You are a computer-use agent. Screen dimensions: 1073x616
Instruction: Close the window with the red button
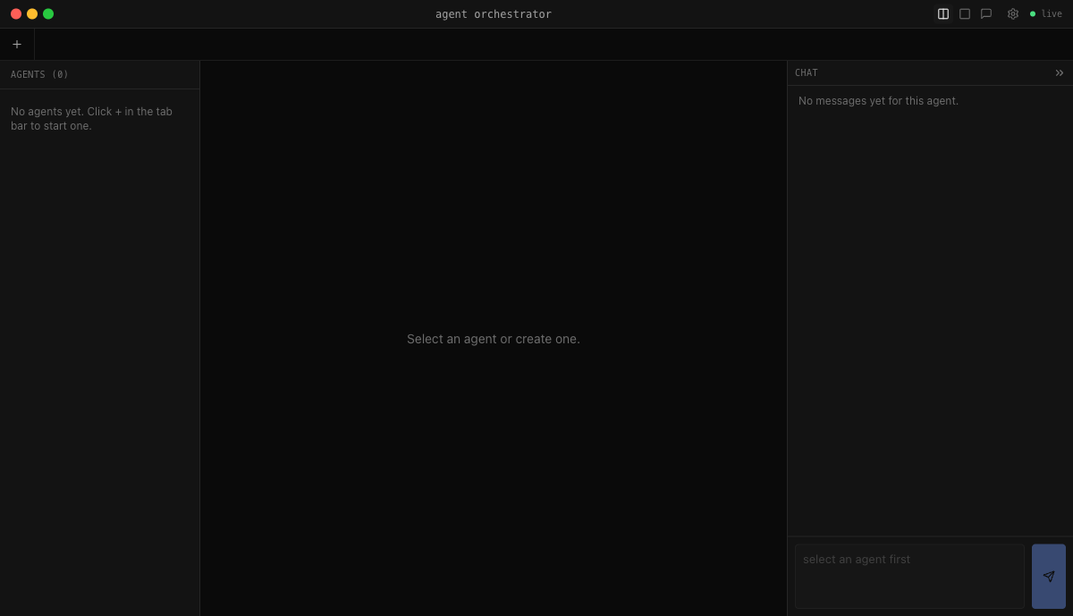click(x=16, y=13)
